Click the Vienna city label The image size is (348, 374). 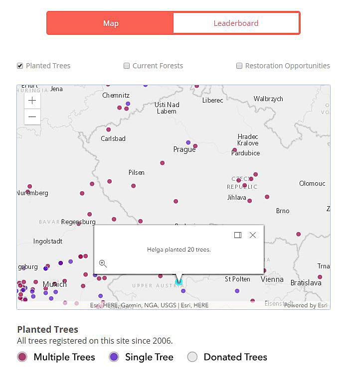coord(272,279)
